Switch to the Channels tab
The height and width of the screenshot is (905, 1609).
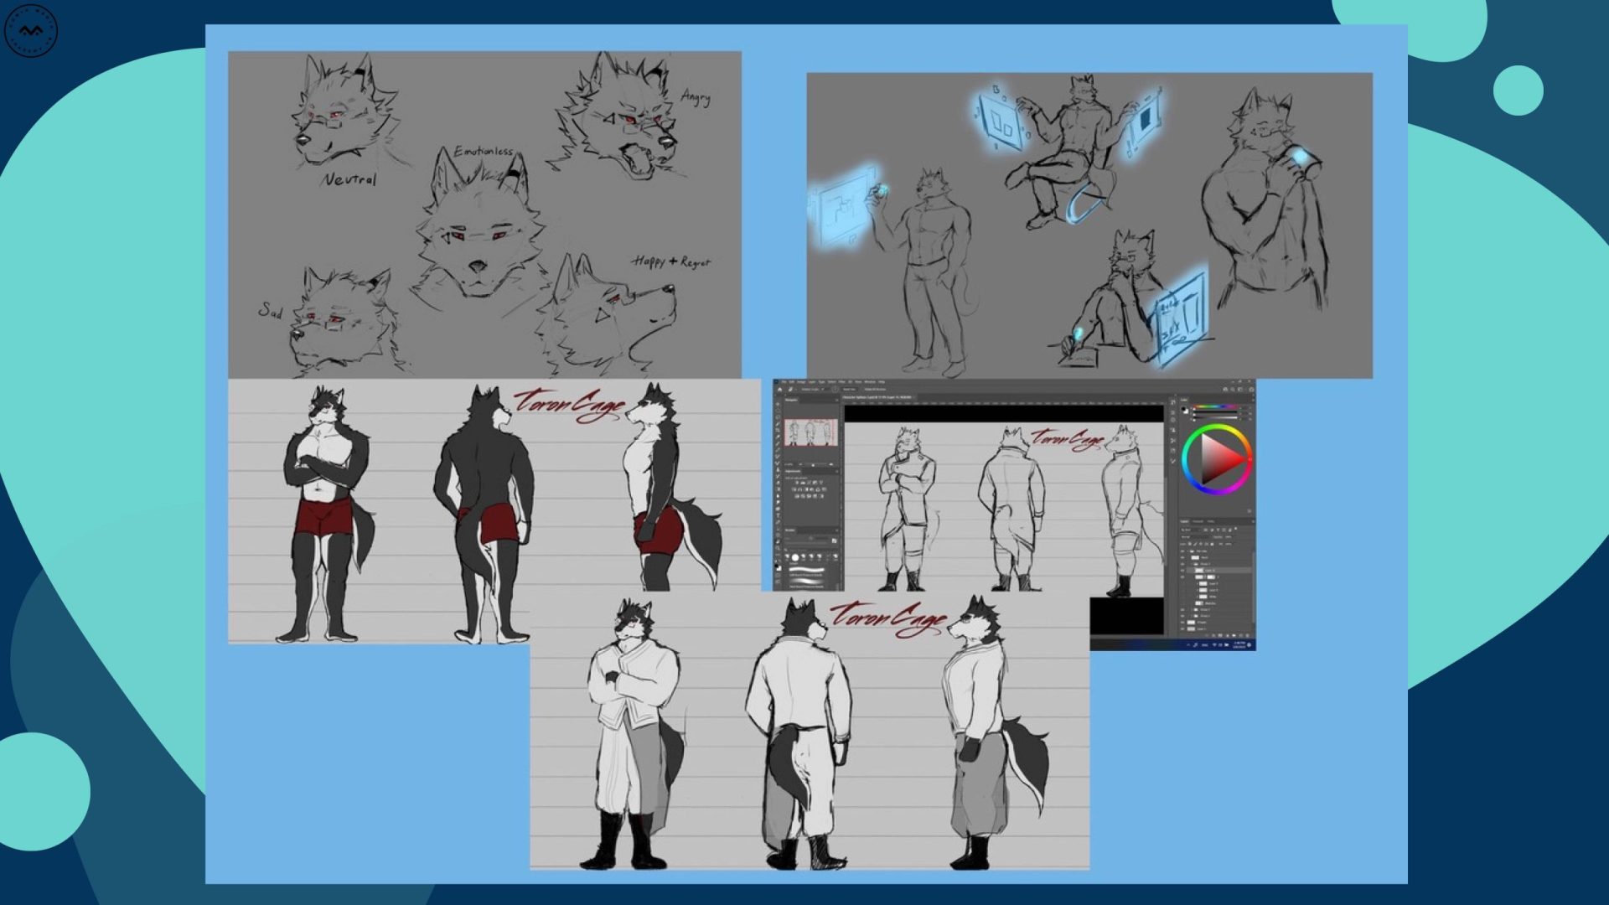pos(1198,521)
